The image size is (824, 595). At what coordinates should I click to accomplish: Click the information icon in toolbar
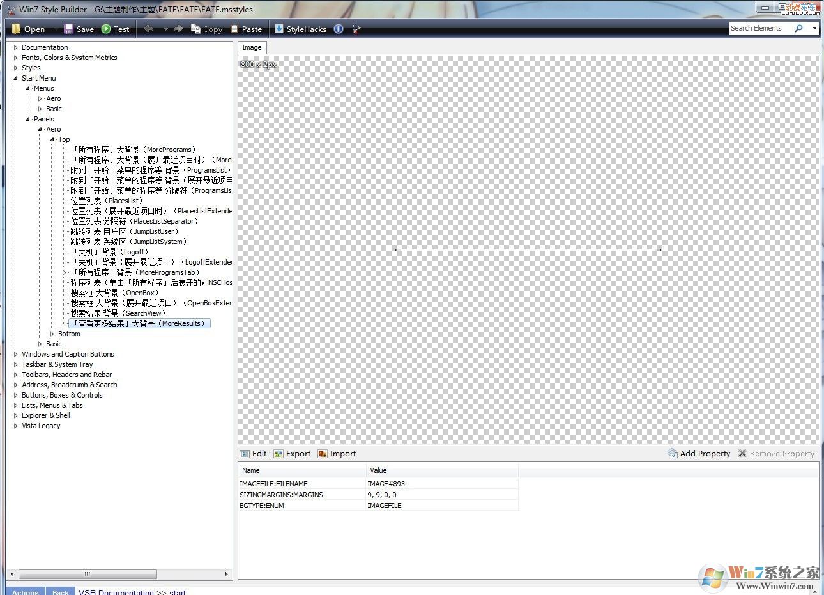click(339, 29)
